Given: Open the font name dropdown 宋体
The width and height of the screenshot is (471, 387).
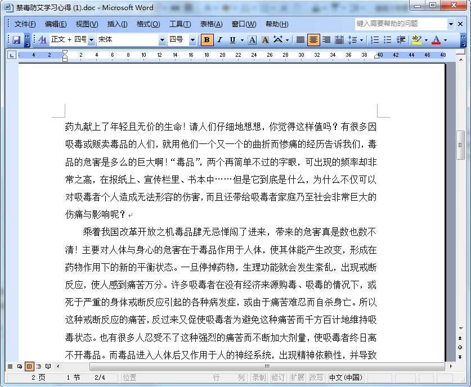Looking at the screenshot, I should (x=162, y=39).
